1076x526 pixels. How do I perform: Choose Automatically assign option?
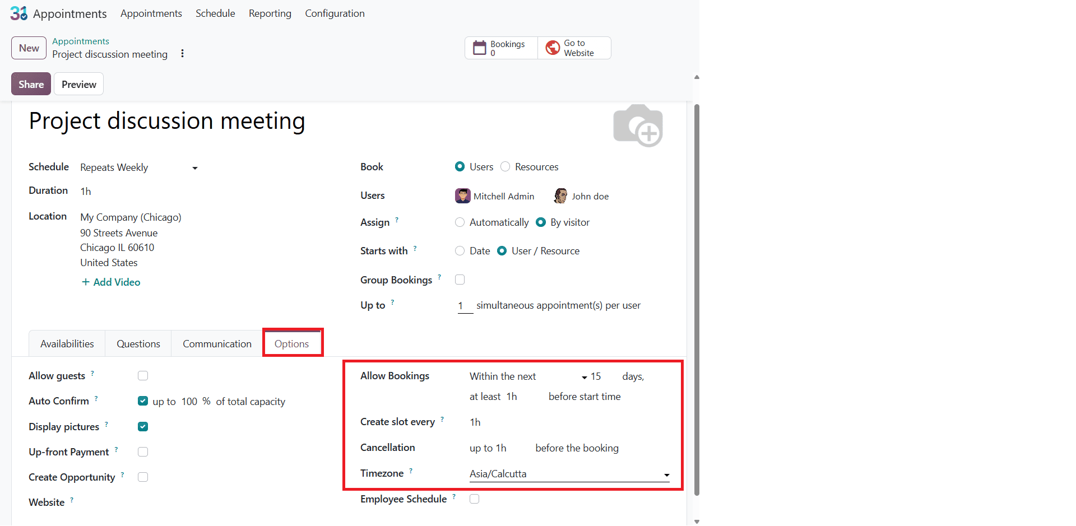tap(460, 222)
